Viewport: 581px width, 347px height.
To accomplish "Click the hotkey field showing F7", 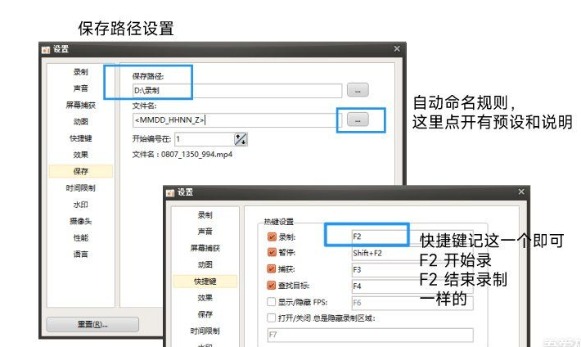I will coord(370,335).
